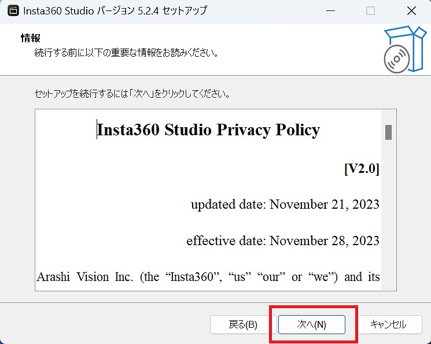Screen dimensions: 431x344
Task: Click the セットアップを続行するには instruction text
Action: (x=132, y=94)
